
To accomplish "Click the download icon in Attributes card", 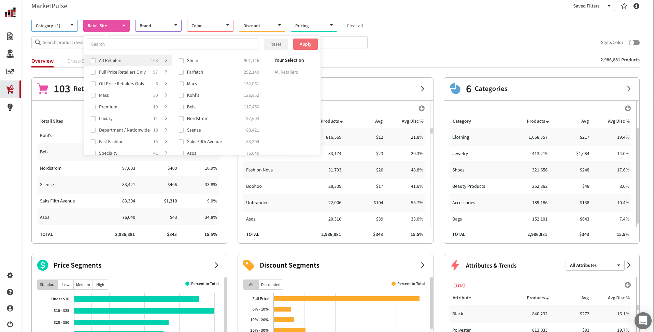I will pyautogui.click(x=628, y=285).
